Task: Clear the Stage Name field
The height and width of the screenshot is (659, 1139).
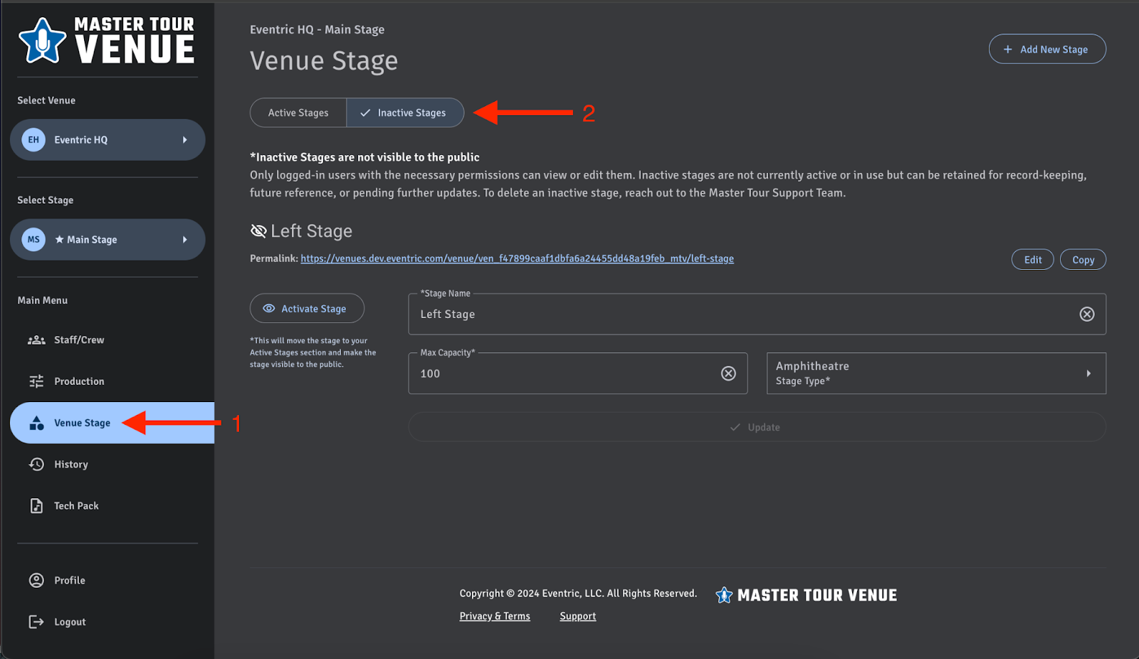Action: click(1086, 314)
